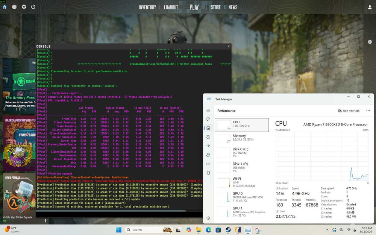Open the Major Champions promo card

[x=19, y=143]
